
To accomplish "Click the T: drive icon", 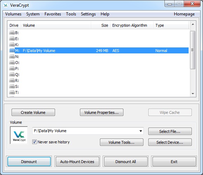I will (x=12, y=92).
